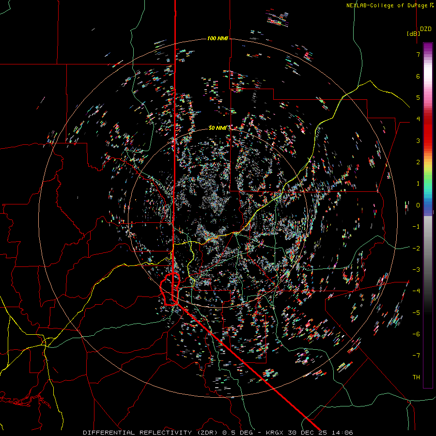Click the -6 dB tick on color scale
This screenshot has width=436, height=436.
416,334
